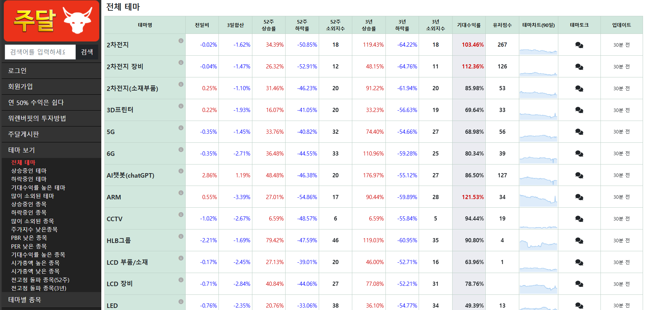
Task: Sort table by 기대수익률 column header
Action: point(469,25)
